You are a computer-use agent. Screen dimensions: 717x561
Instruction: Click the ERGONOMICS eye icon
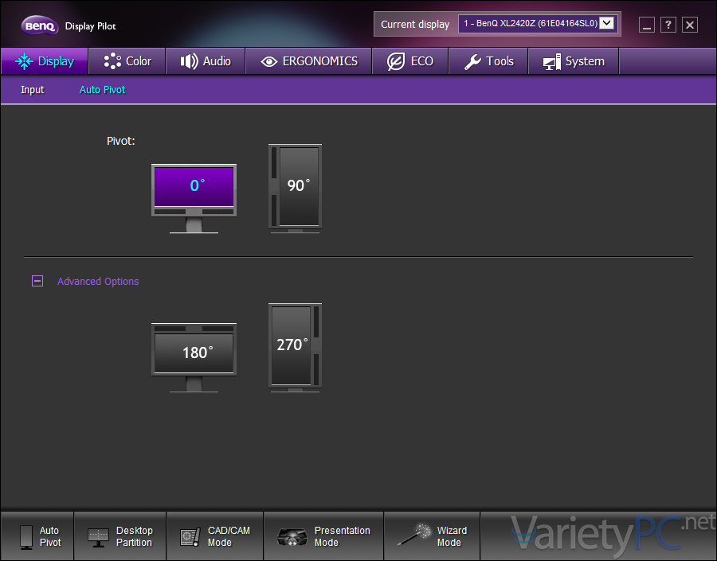(272, 60)
